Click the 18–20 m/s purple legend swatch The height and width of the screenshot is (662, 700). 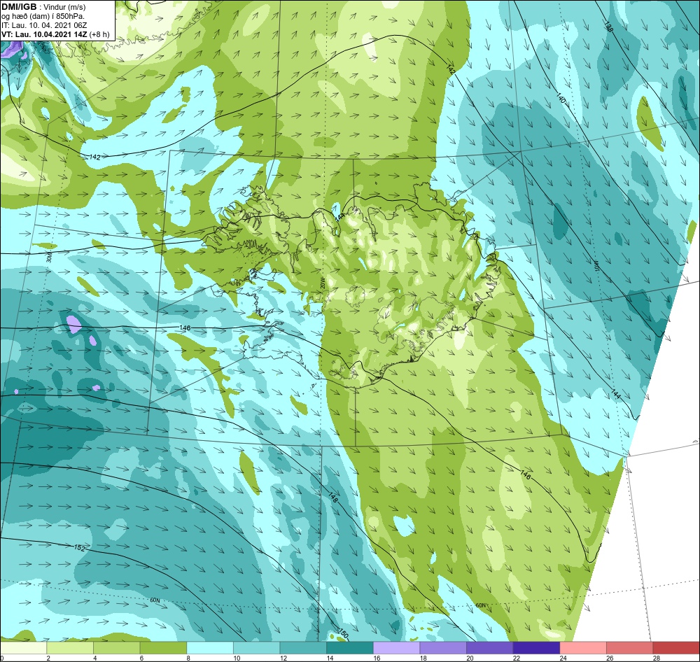click(x=443, y=648)
